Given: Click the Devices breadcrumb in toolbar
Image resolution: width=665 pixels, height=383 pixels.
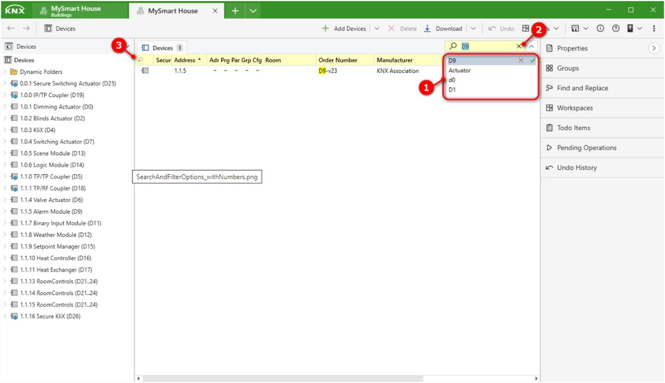Looking at the screenshot, I should [60, 28].
